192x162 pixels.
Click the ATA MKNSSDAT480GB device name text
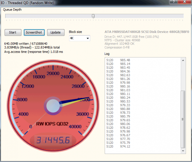point(147,32)
